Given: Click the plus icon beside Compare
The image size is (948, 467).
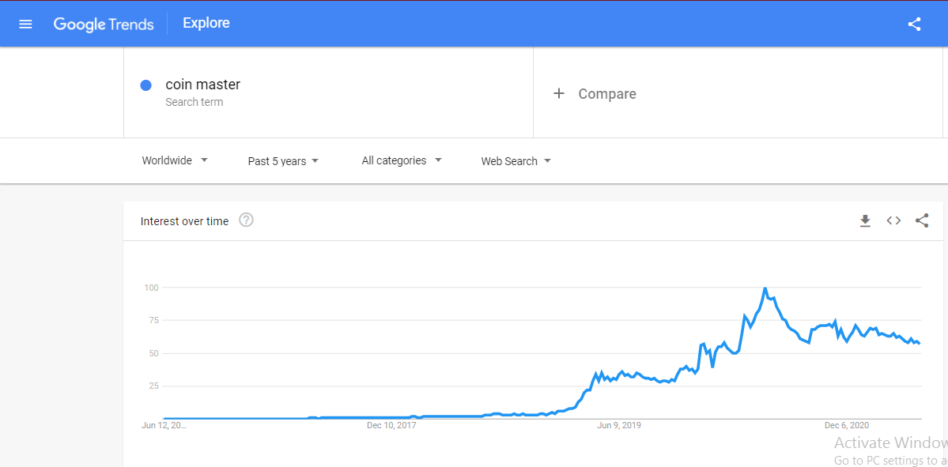Looking at the screenshot, I should pyautogui.click(x=559, y=94).
